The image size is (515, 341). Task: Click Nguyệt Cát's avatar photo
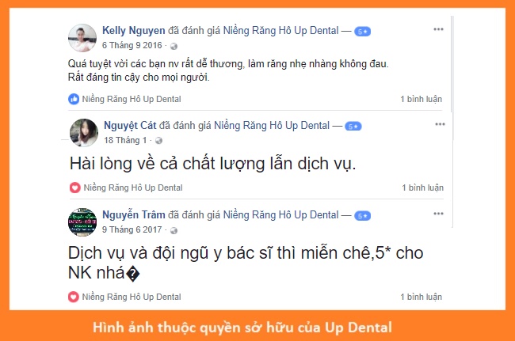click(x=84, y=132)
